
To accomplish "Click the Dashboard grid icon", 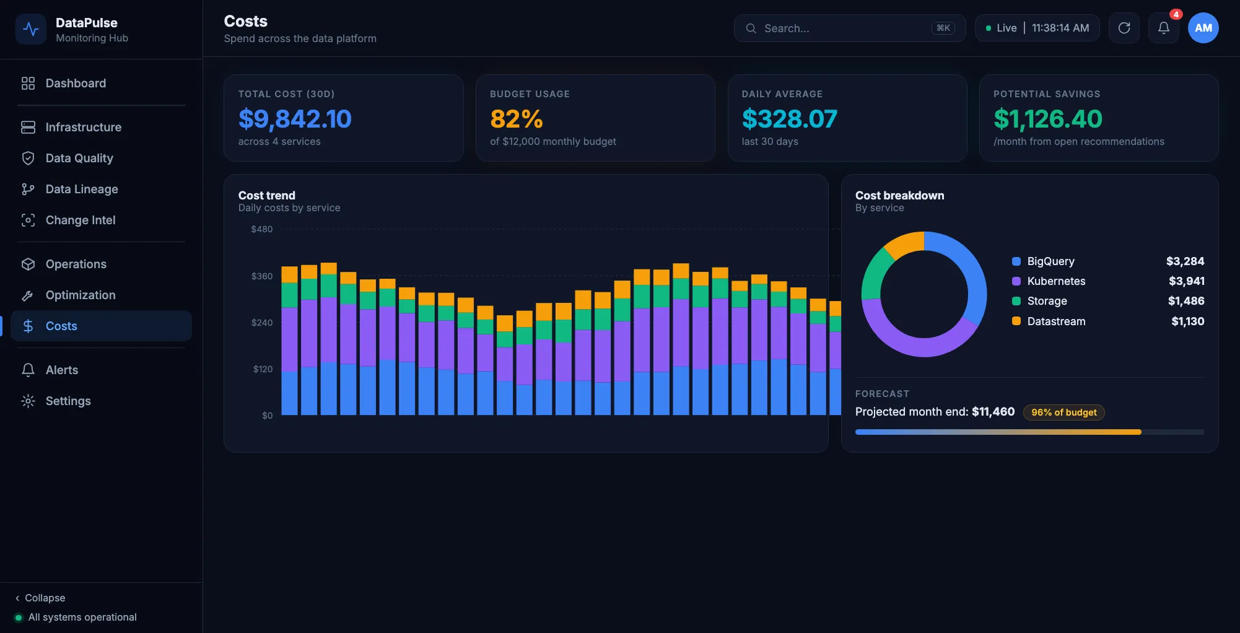I will [x=28, y=83].
